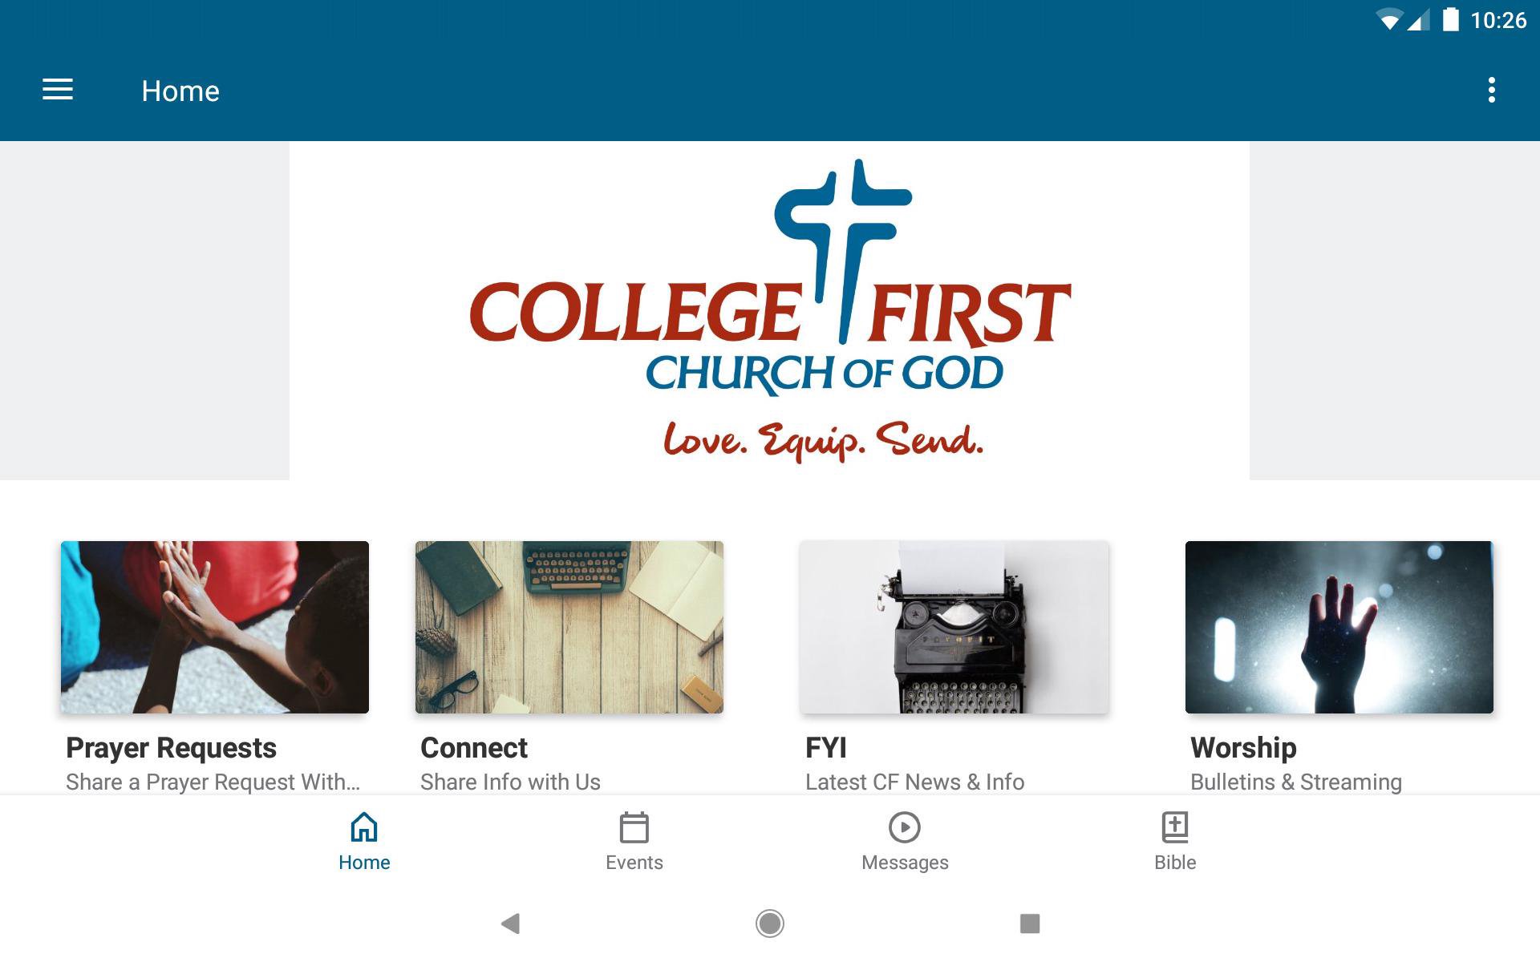The height and width of the screenshot is (962, 1540).
Task: Select the Worship title text
Action: (1243, 748)
